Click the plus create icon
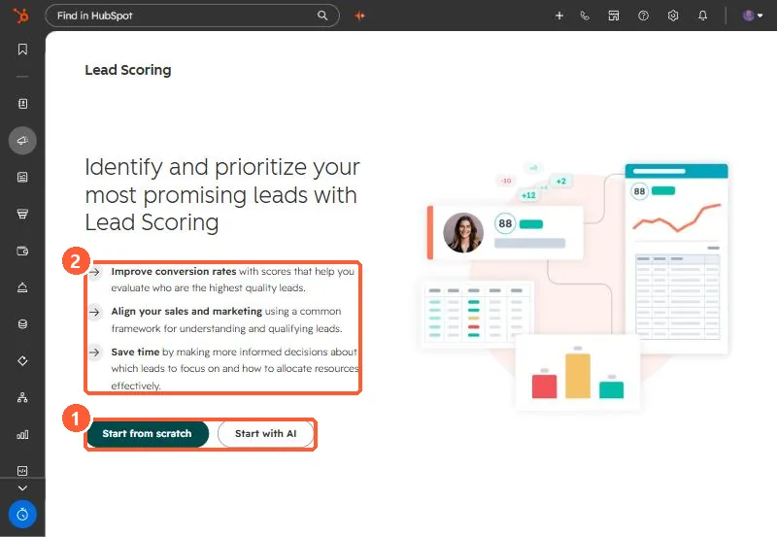Image resolution: width=777 pixels, height=537 pixels. pos(559,16)
